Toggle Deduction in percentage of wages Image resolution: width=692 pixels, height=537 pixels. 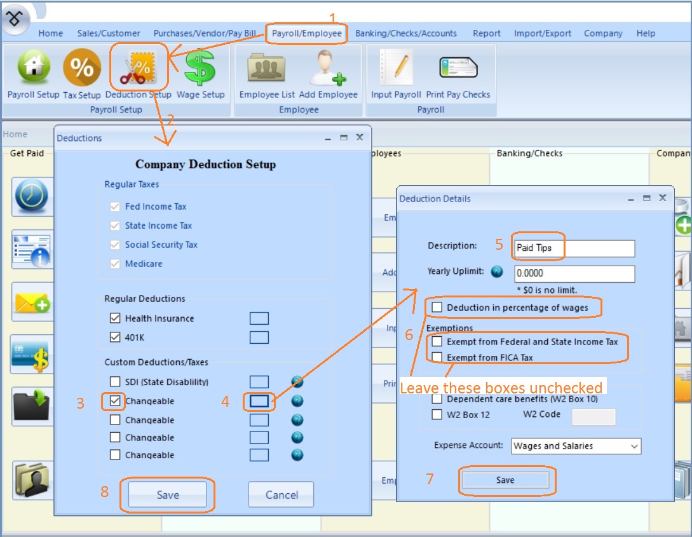[x=437, y=308]
